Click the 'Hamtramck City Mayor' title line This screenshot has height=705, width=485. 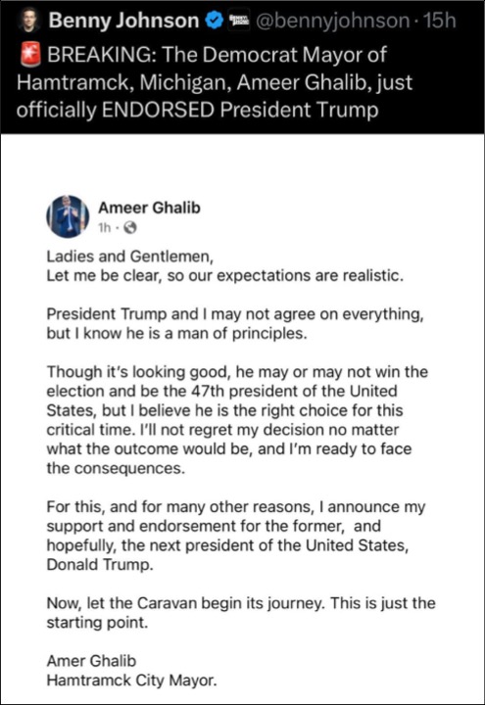pos(132,681)
